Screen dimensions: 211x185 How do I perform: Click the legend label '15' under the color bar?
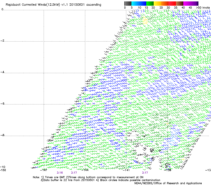pos(146,8)
